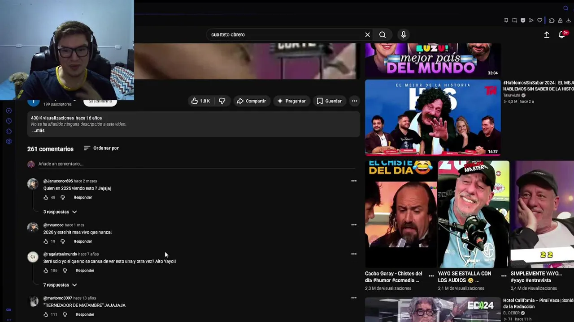The width and height of the screenshot is (574, 322).
Task: Open the #HablemosSinSaber 2024 video thumbnail
Action: pyautogui.click(x=433, y=118)
